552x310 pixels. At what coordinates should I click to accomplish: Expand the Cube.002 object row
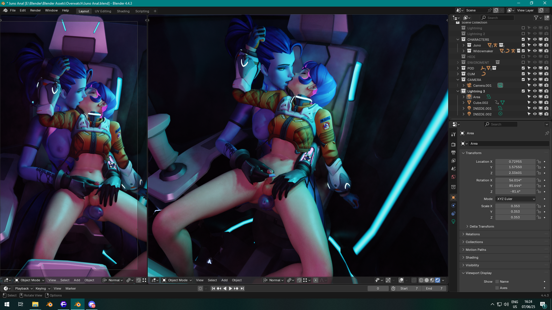pyautogui.click(x=463, y=103)
